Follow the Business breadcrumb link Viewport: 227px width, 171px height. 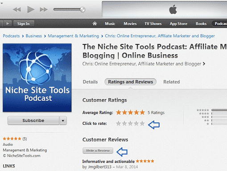pos(34,36)
